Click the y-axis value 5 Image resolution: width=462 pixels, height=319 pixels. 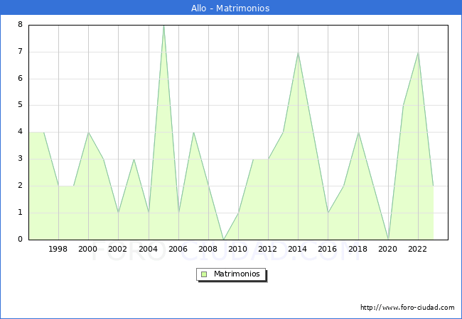20,105
